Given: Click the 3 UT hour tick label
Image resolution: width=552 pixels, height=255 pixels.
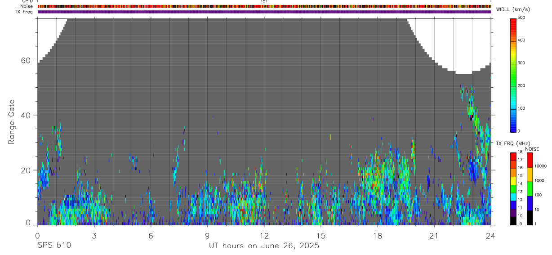Looking at the screenshot, I should (94, 236).
